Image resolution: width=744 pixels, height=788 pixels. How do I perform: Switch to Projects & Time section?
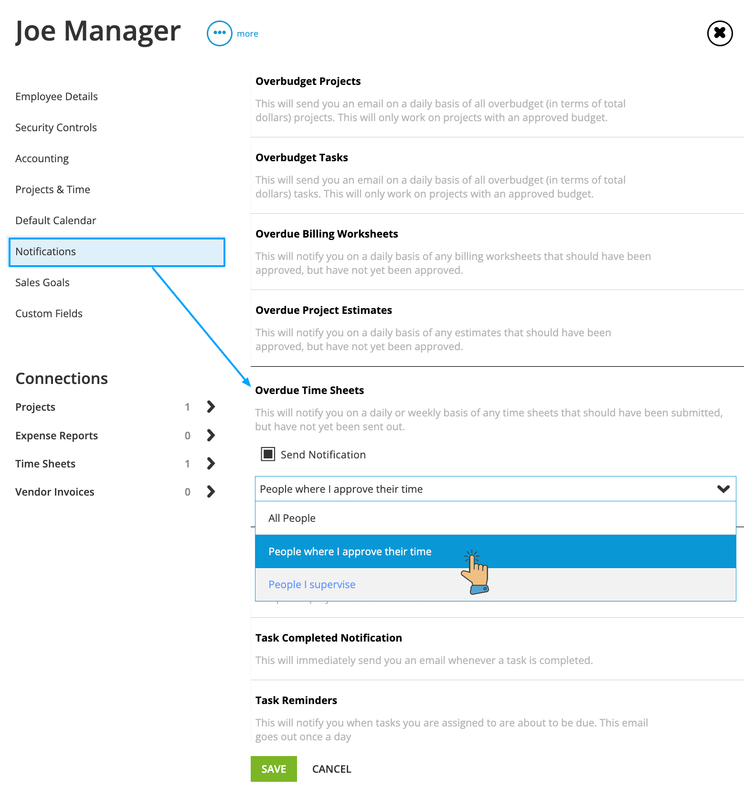point(53,189)
